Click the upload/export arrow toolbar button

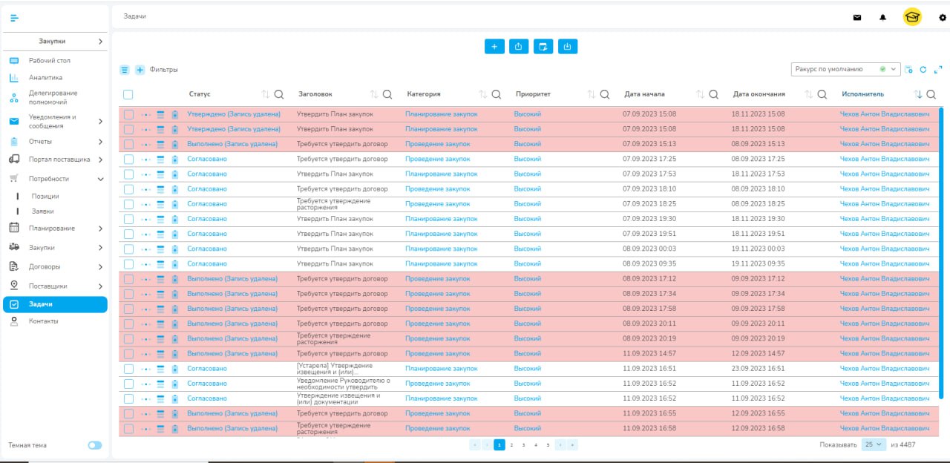[519, 46]
